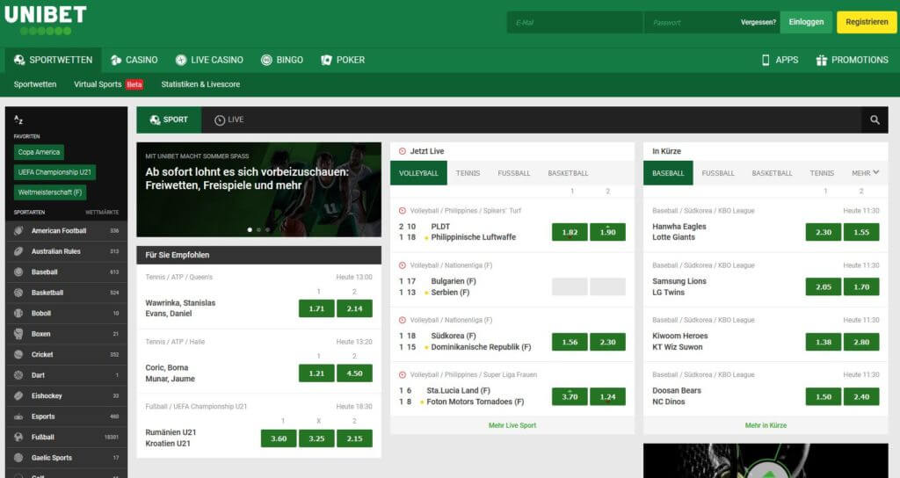Open the Copa America favorite
The width and height of the screenshot is (900, 478).
tap(39, 152)
